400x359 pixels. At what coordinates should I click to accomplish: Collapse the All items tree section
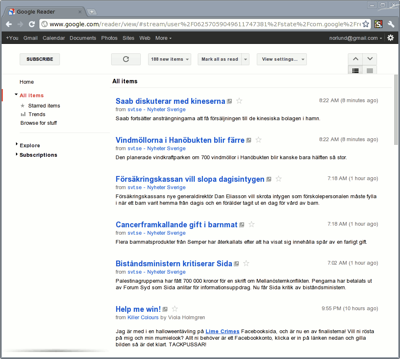[16, 95]
